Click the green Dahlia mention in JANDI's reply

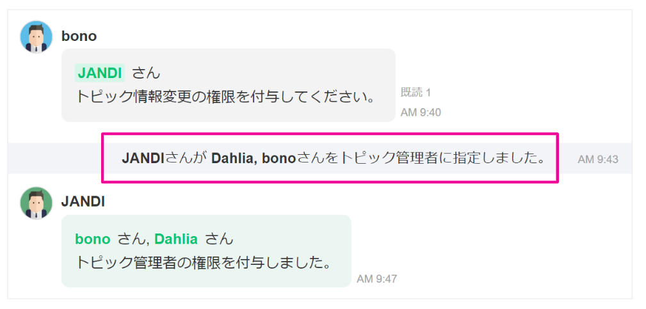tap(176, 239)
